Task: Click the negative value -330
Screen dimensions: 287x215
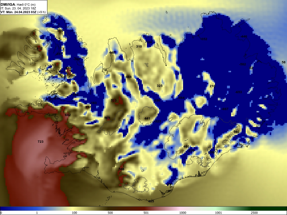Action: click(x=157, y=100)
